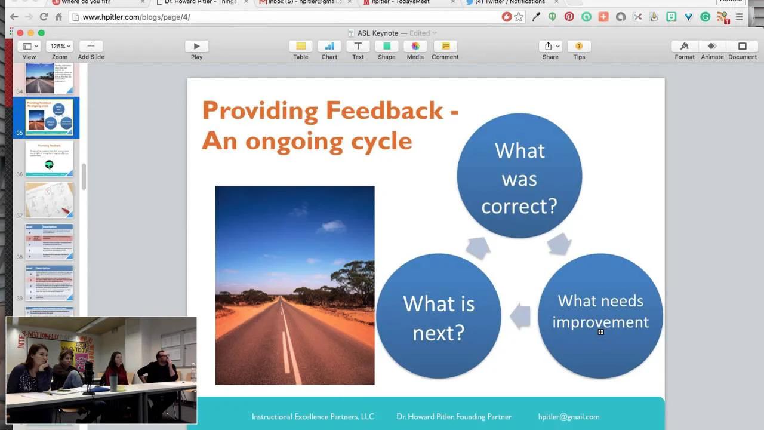Switch to the Twitter Notifications tab
764x430 pixels.
[x=506, y=2]
